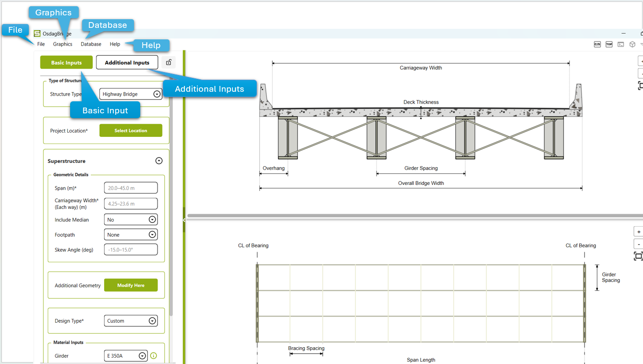This screenshot has height=364, width=643.
Task: Switch to the Additional Inputs tab
Action: click(x=127, y=62)
